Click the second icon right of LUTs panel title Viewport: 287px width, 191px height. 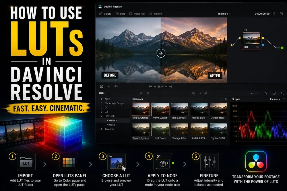pyautogui.click(x=147, y=93)
